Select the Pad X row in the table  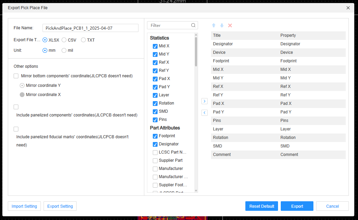tap(278, 104)
